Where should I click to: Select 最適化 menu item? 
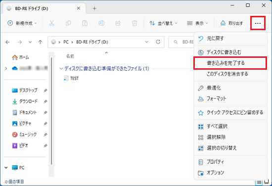click(x=230, y=88)
